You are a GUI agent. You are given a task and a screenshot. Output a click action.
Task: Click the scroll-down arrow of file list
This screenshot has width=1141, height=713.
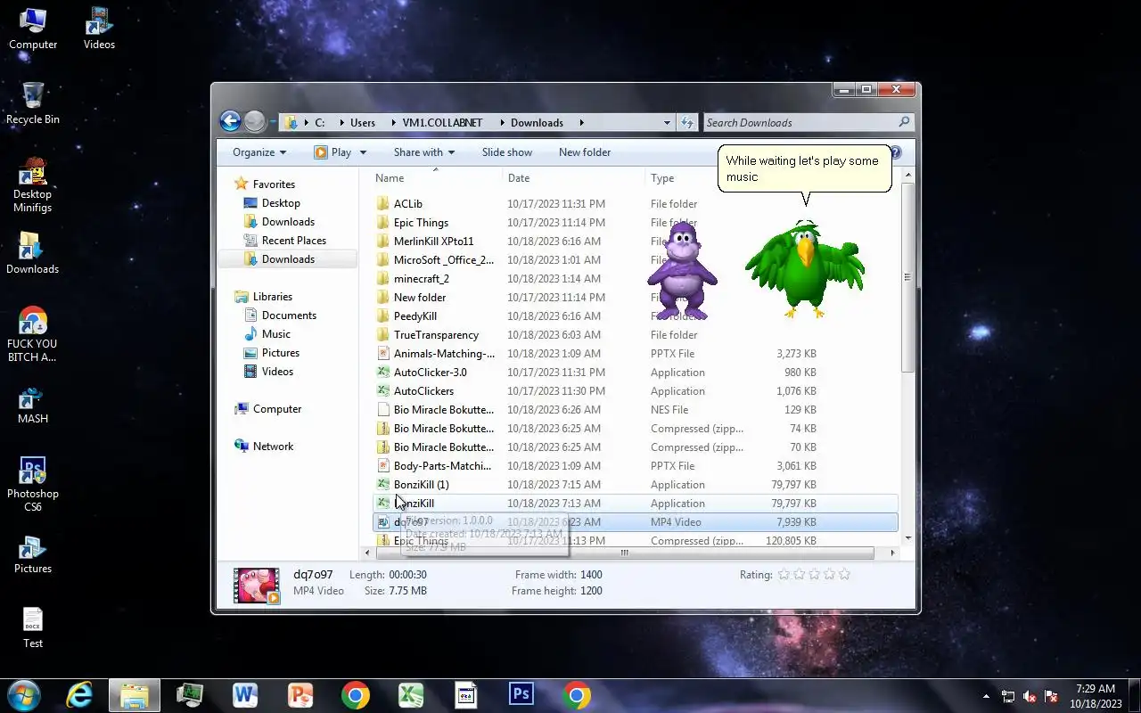(907, 537)
